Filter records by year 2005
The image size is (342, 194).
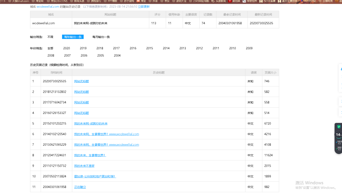pos(101,56)
